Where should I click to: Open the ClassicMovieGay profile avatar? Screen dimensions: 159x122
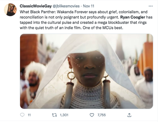10,10
